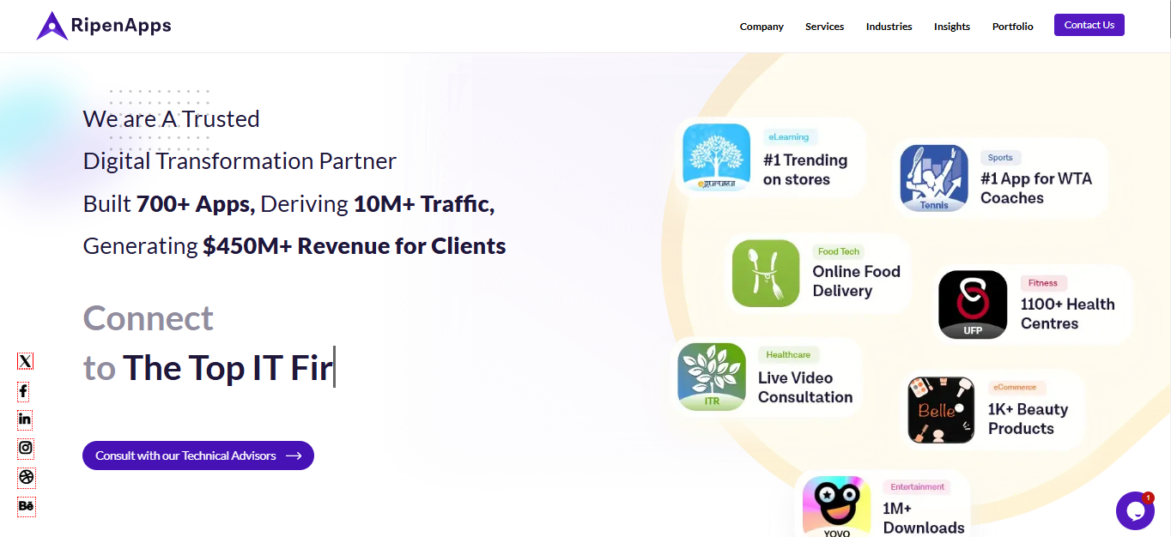Click the YOVO entertainment app icon
Screen dimensions: 1171x537
[837, 507]
